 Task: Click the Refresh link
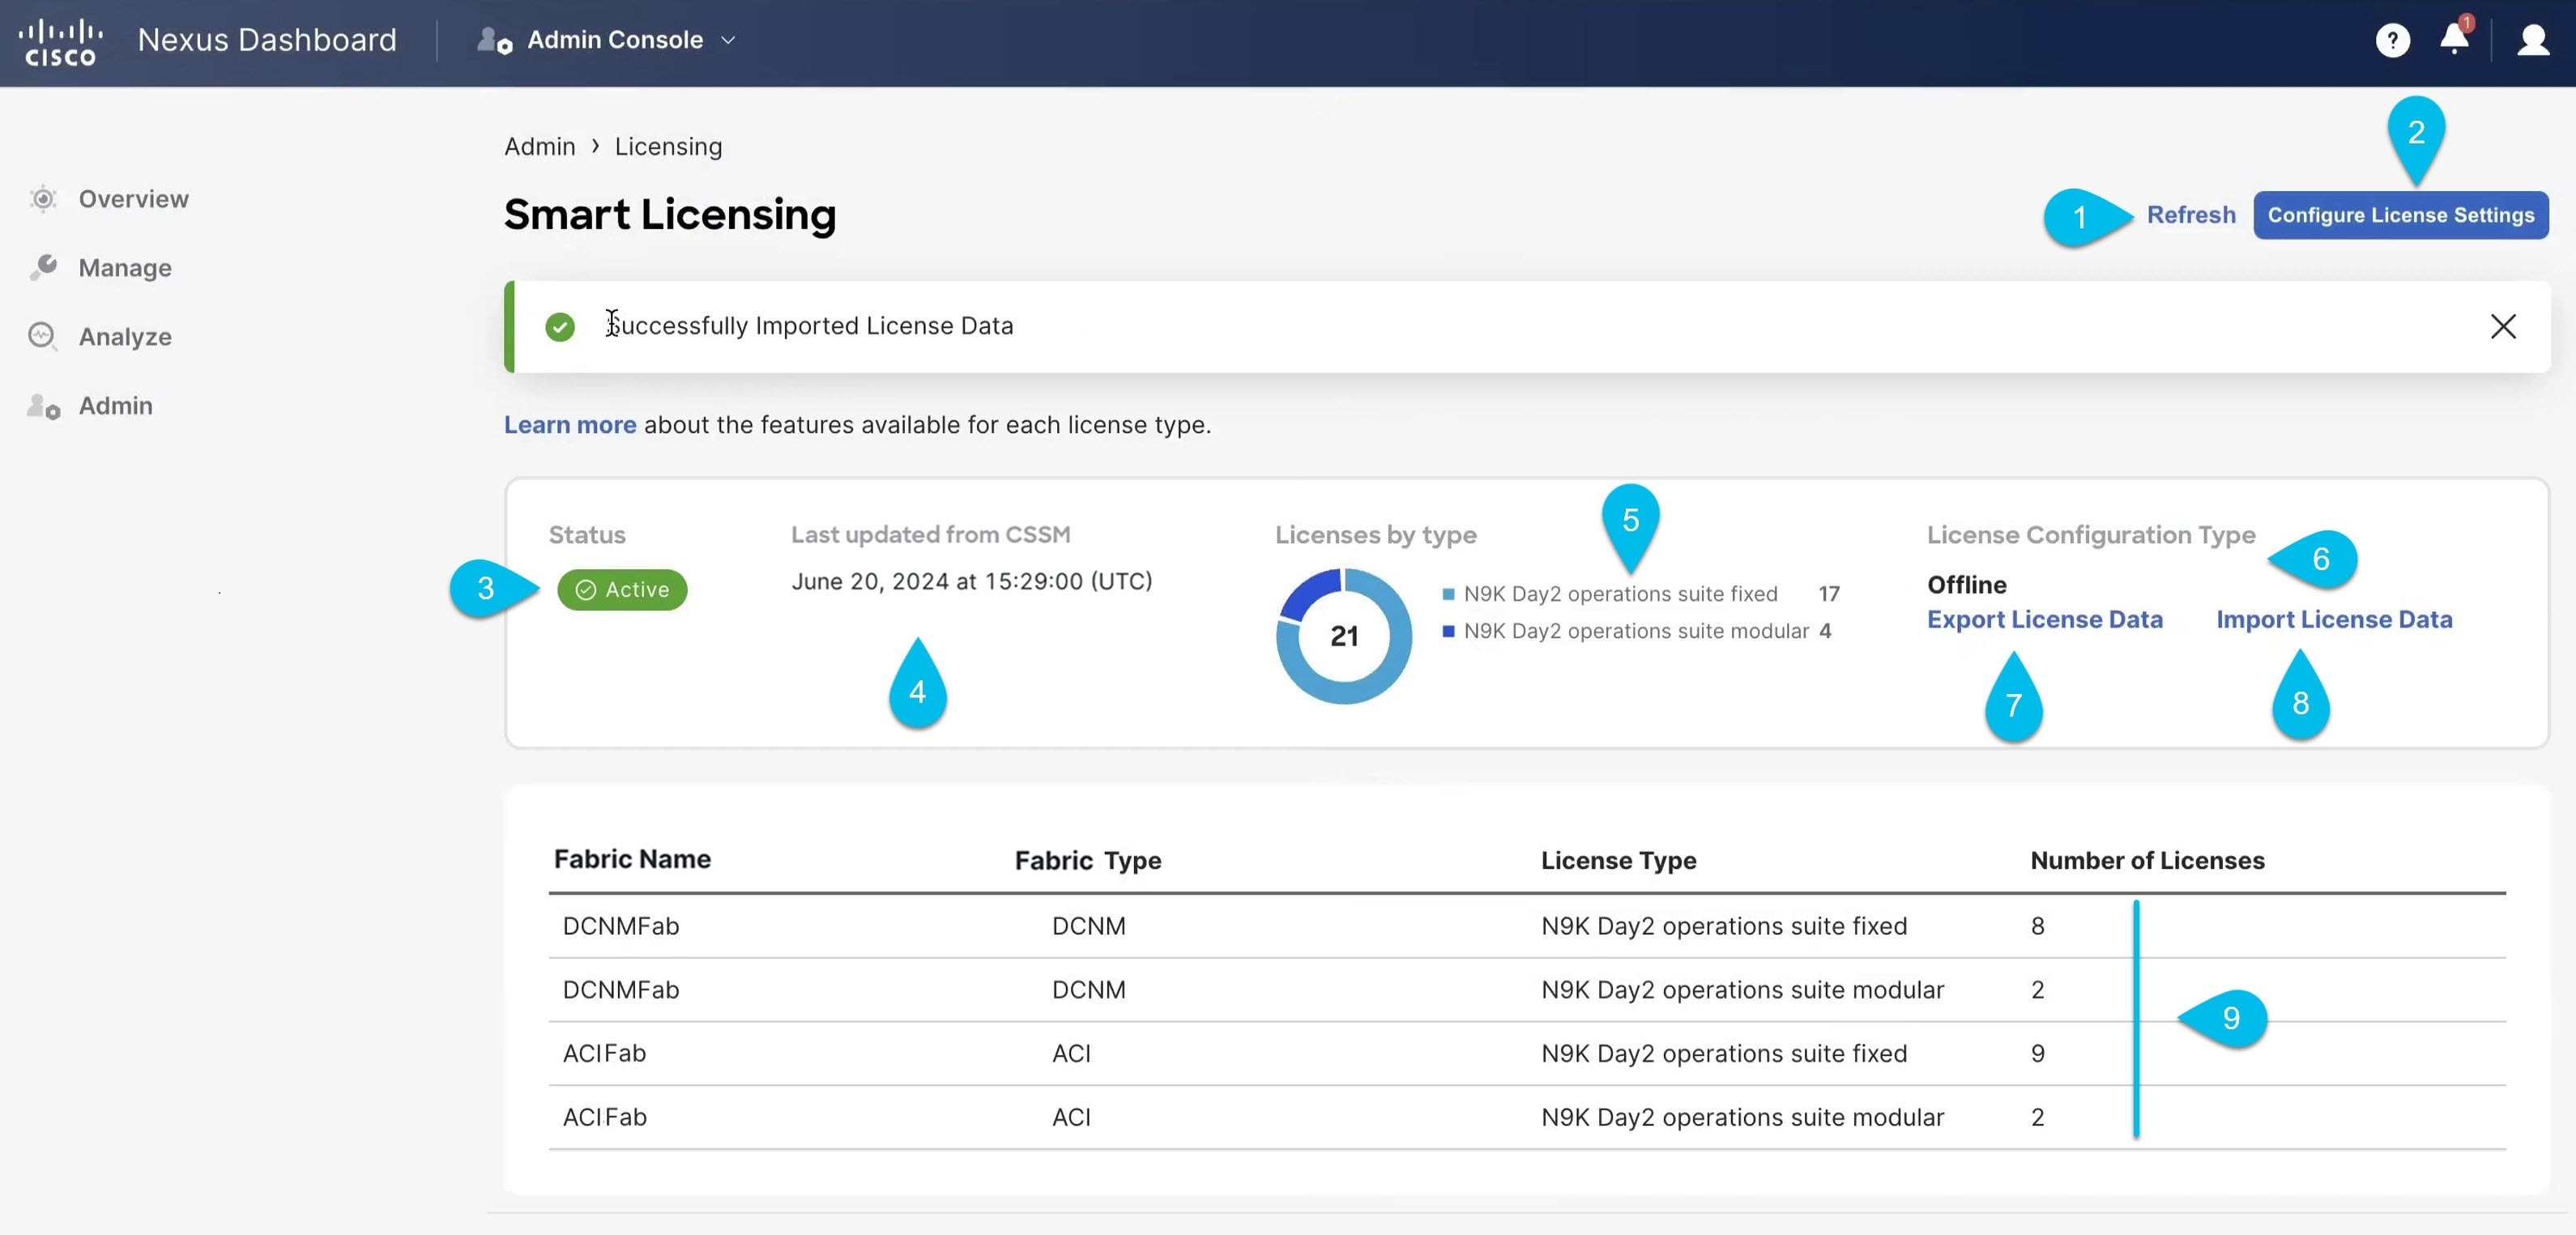(x=2191, y=215)
